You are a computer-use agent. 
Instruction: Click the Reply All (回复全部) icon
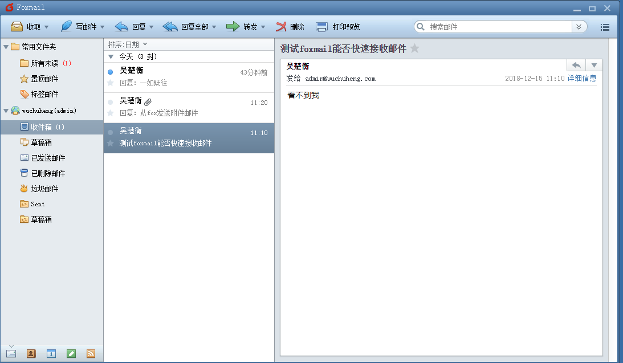(x=170, y=27)
